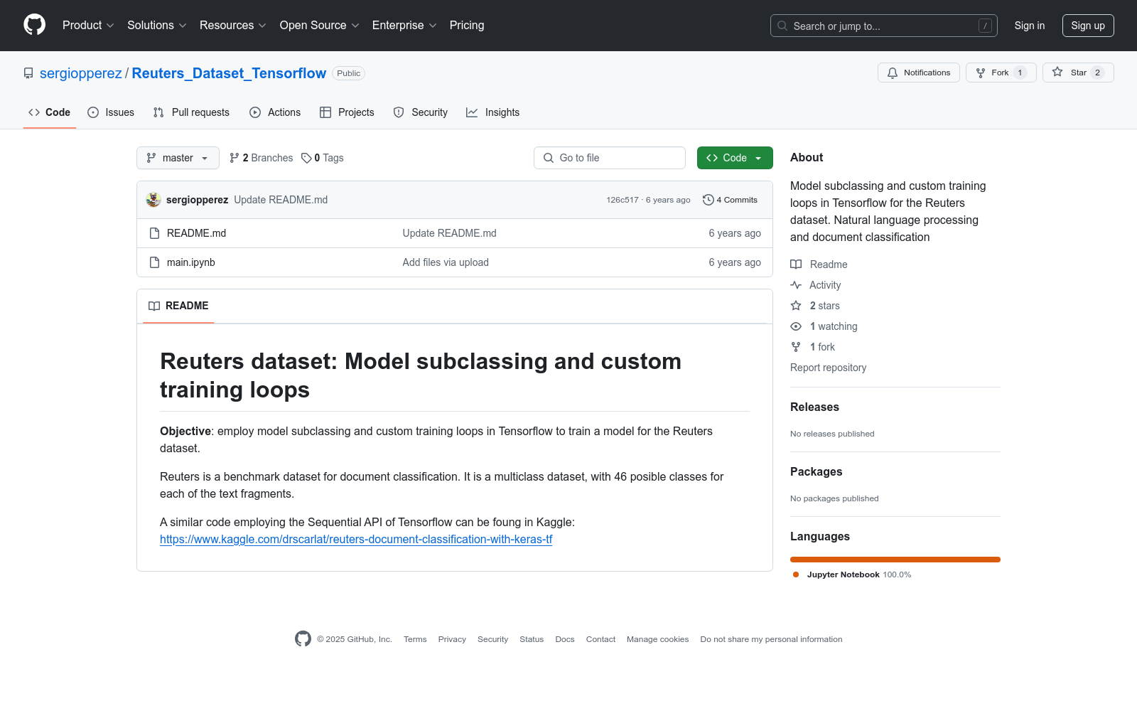The height and width of the screenshot is (711, 1137).
Task: Click the star icon in the Star button
Action: (1057, 73)
